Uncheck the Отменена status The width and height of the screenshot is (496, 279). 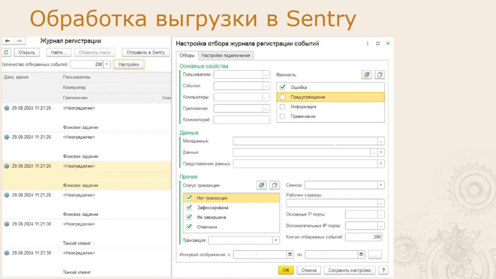pos(189,227)
